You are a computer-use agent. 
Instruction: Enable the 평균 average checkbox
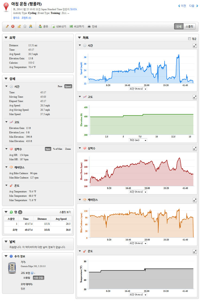(190, 39)
